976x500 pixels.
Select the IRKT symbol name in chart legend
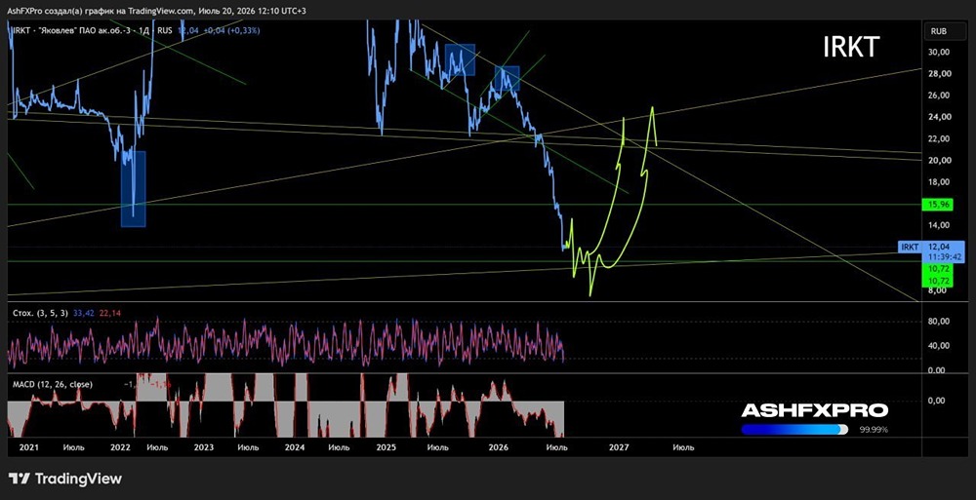(20, 30)
